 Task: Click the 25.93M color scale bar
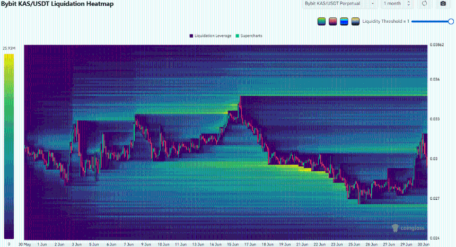click(9, 146)
